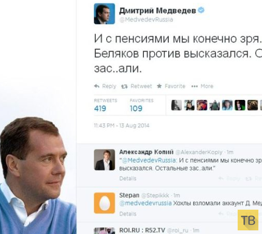Click the Retweet arrows icon
This screenshot has width=262, height=234.
coord(124,86)
